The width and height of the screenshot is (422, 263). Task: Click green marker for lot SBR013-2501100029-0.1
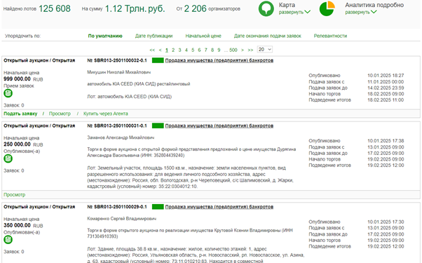pos(158,207)
